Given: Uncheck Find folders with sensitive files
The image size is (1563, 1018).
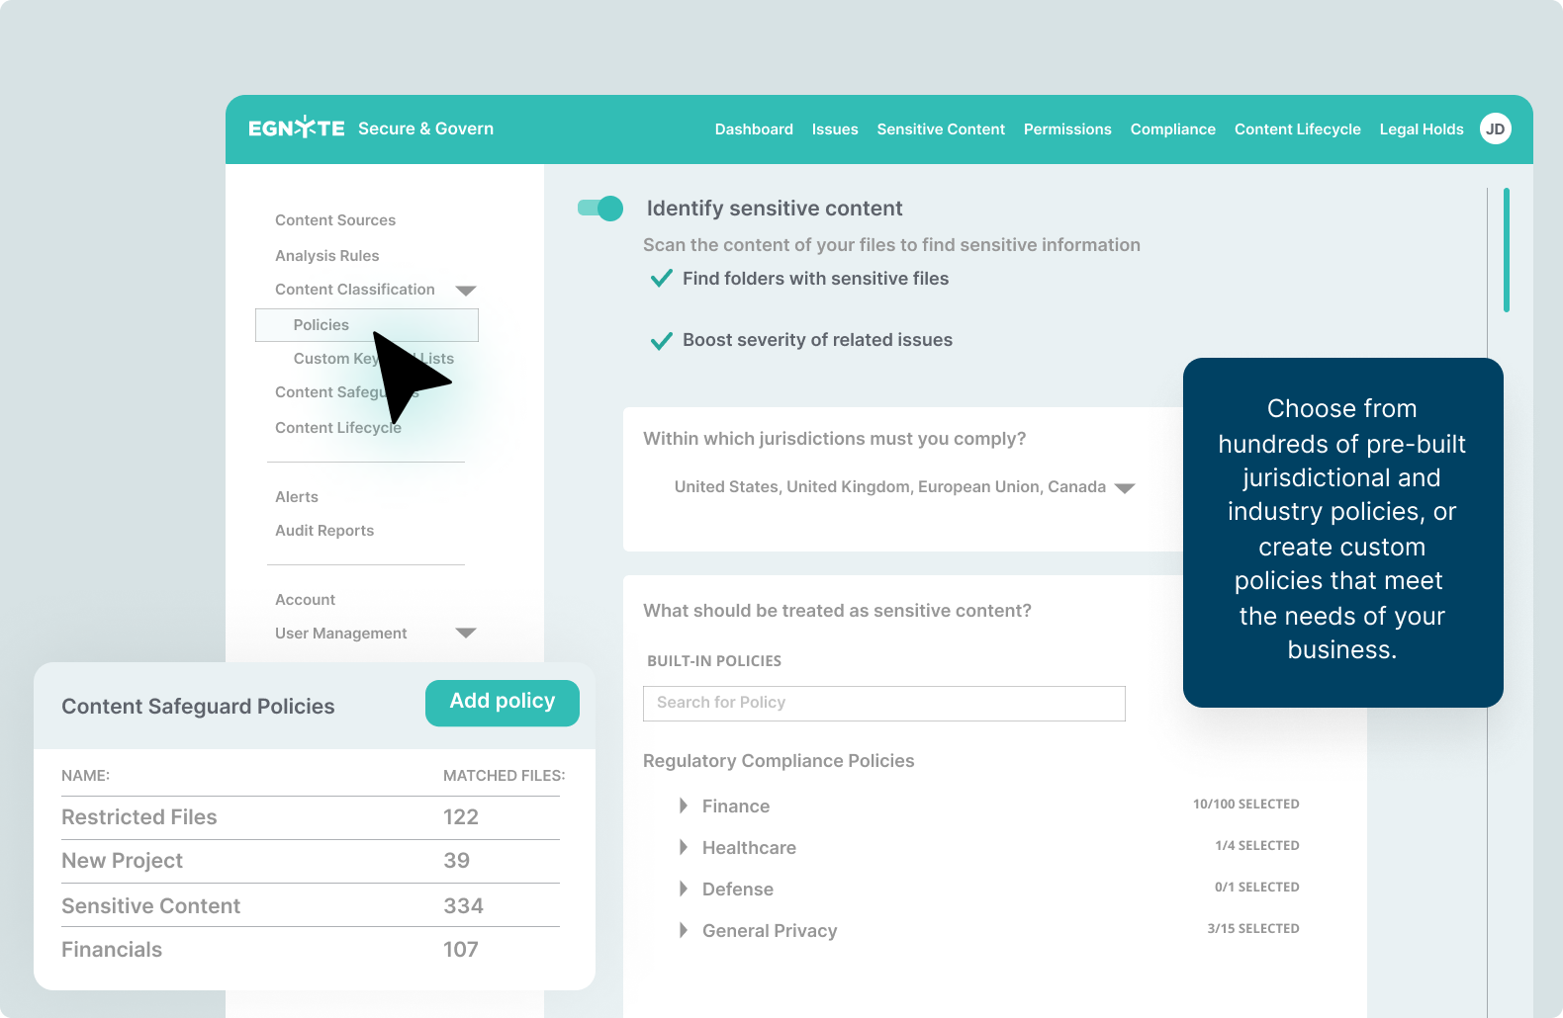Looking at the screenshot, I should click(x=661, y=279).
